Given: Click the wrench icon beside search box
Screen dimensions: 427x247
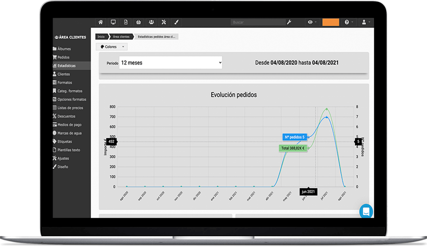Looking at the screenshot, I should tap(289, 22).
